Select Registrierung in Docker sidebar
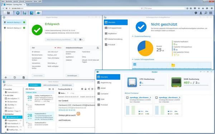 (x=108, y=83)
